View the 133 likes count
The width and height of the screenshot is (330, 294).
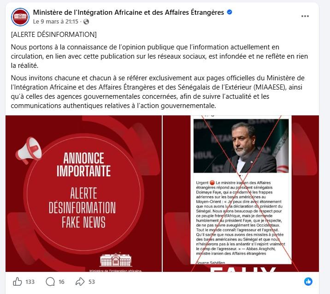point(30,282)
